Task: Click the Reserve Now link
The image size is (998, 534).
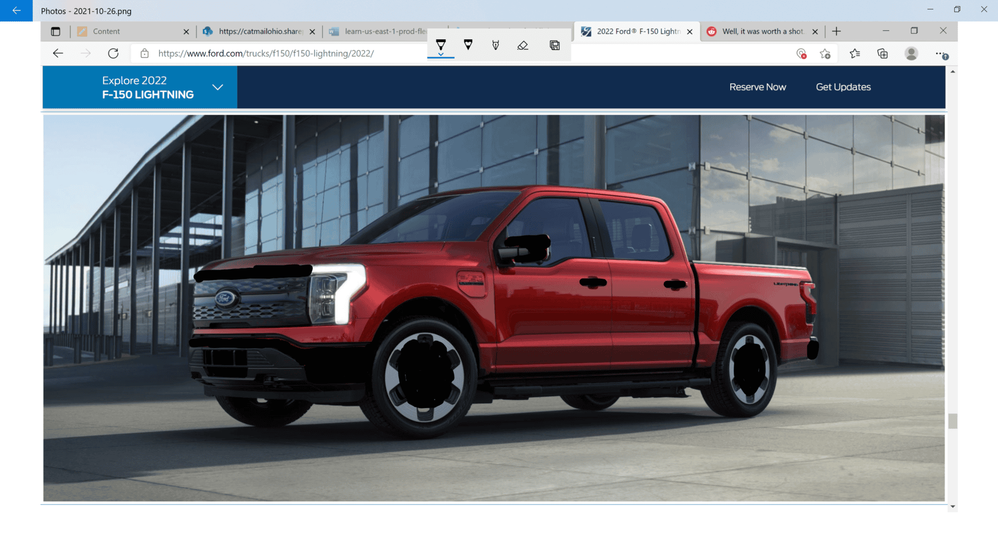Action: 757,87
